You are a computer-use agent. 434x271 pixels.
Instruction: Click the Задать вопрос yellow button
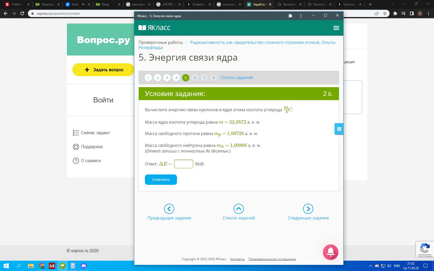tap(103, 70)
